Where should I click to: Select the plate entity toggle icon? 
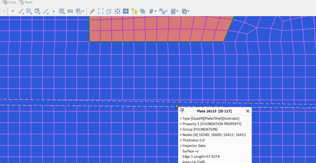[x=29, y=11]
